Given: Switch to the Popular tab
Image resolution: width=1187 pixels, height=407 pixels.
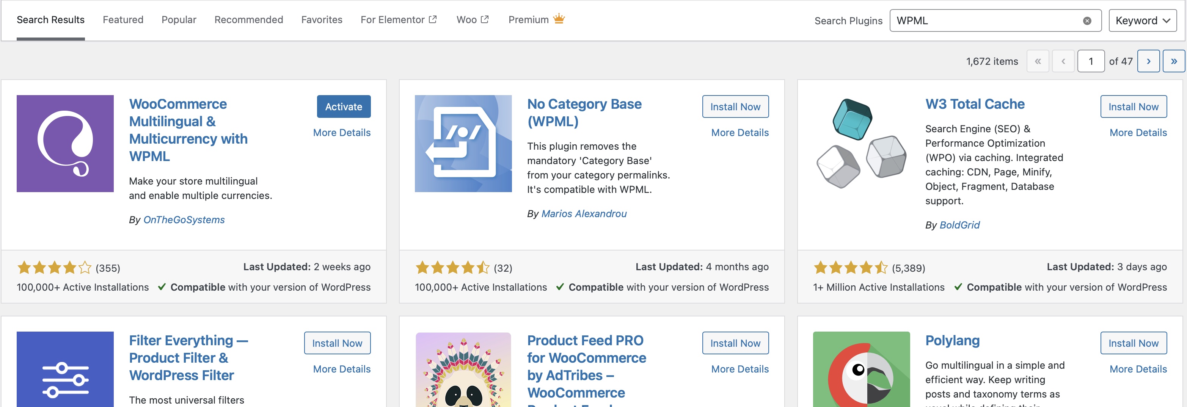Looking at the screenshot, I should point(179,20).
